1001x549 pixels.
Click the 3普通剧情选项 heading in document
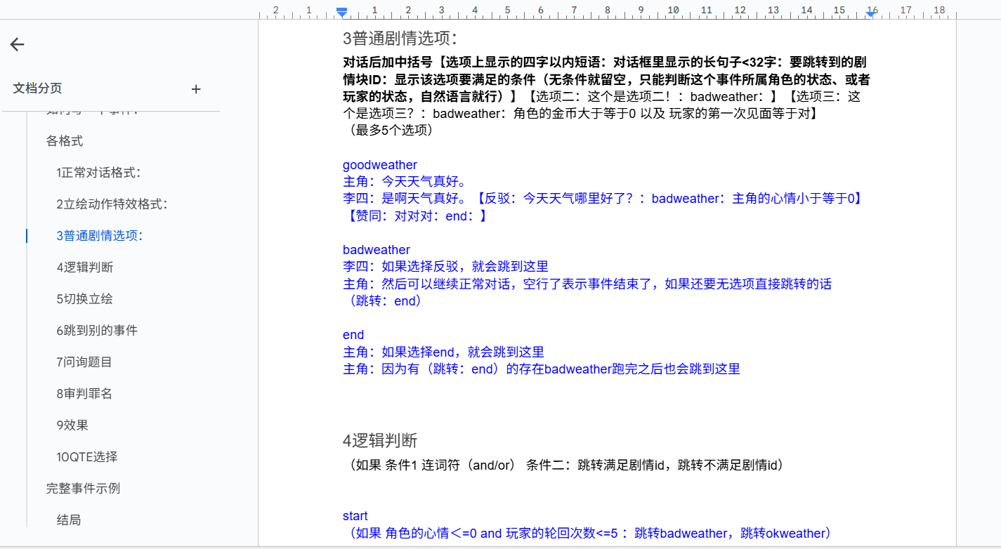coord(400,39)
